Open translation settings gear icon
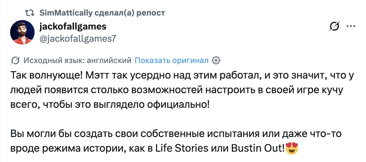 (x=216, y=60)
